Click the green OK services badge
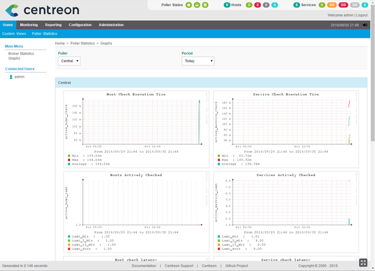This screenshot has width=375, height=271. click(x=322, y=5)
